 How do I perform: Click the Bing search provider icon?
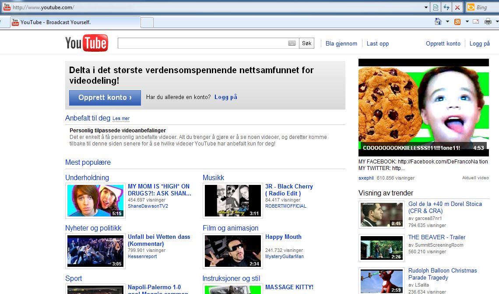click(x=471, y=7)
